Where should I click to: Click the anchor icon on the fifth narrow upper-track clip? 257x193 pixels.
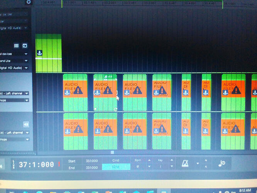point(186,93)
